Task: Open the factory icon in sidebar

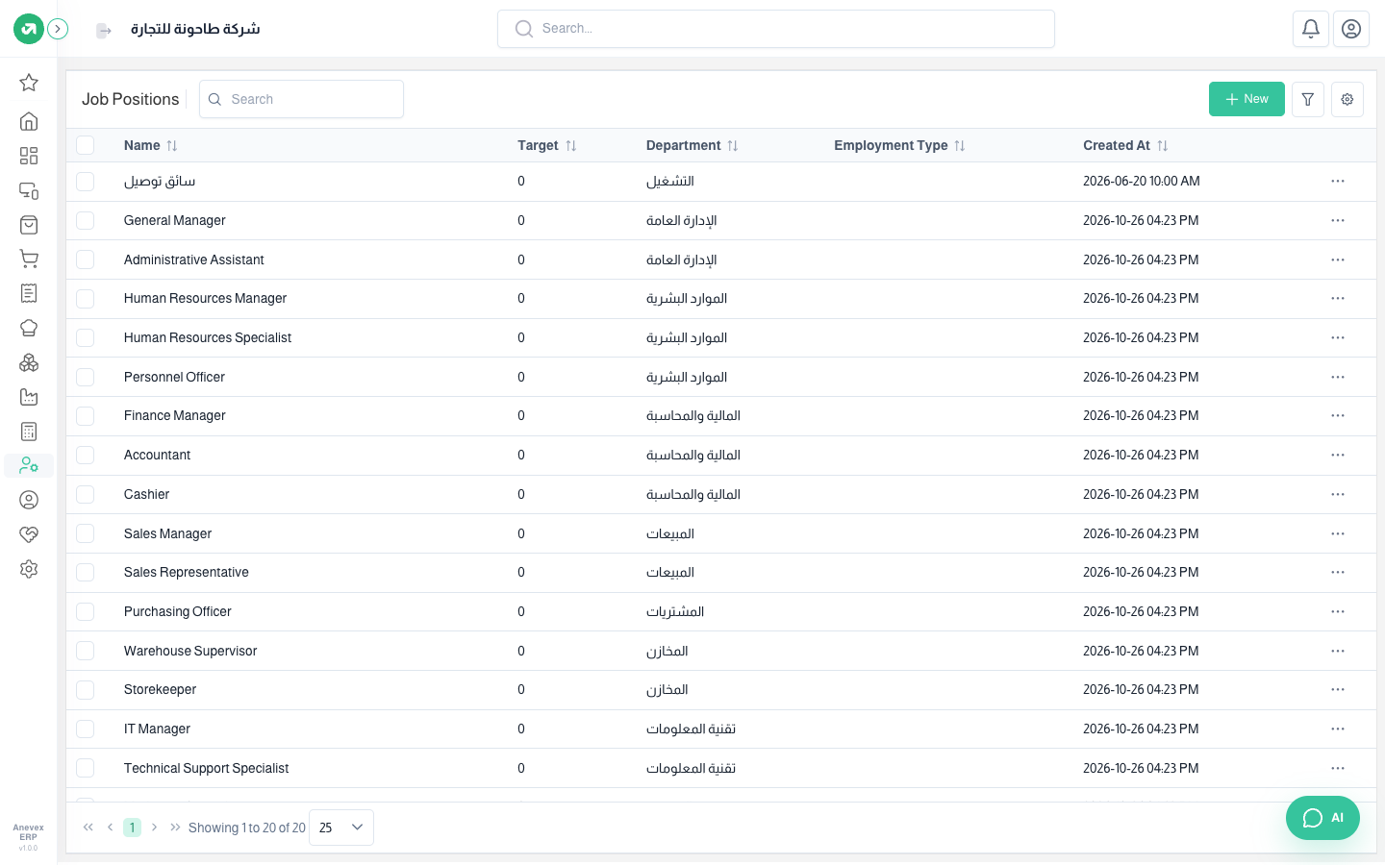Action: (x=29, y=397)
